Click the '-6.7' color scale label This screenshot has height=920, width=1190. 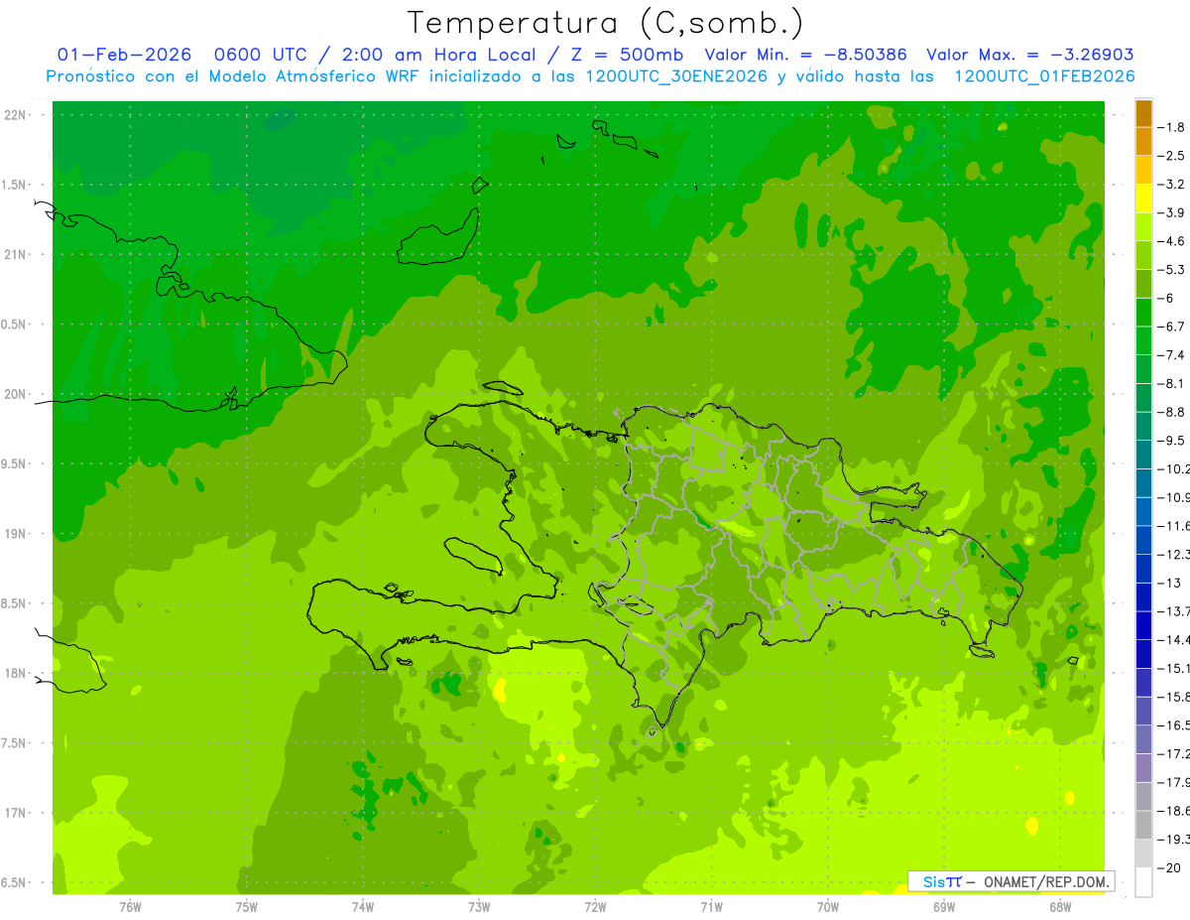coord(1171,327)
